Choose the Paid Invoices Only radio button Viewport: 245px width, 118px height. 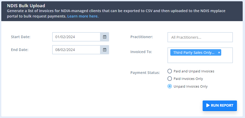tap(170, 79)
